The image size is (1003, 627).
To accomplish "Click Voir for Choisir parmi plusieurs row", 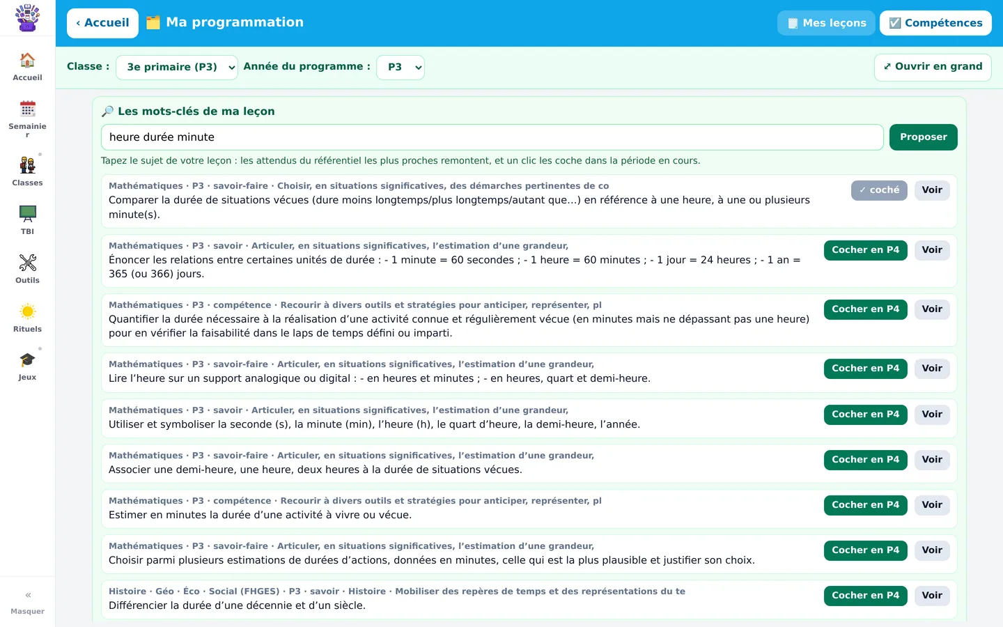I will pos(932,550).
